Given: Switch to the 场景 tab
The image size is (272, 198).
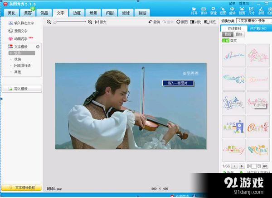Looking at the screenshot, I should 93,13.
